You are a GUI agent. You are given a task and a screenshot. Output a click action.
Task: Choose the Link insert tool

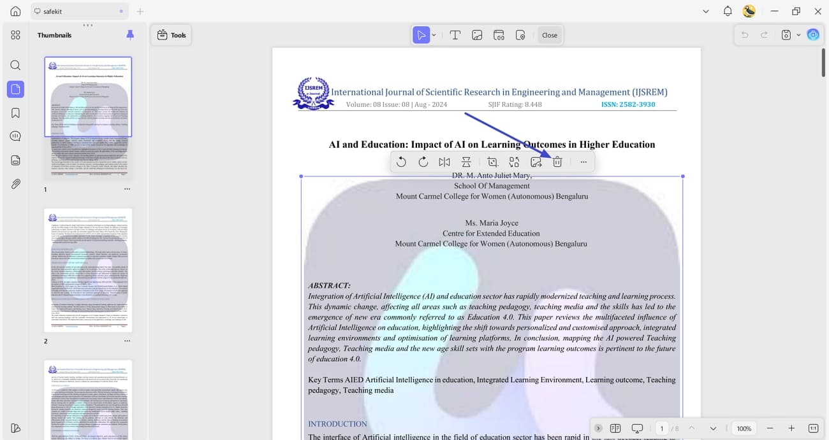(499, 35)
